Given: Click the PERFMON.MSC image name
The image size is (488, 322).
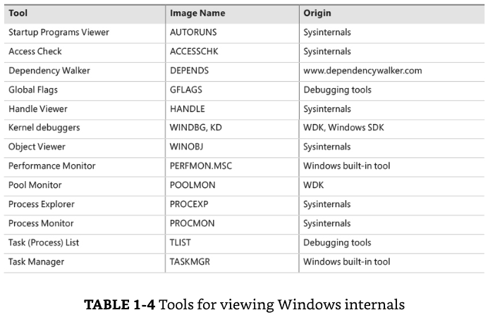Looking at the screenshot, I should [201, 166].
